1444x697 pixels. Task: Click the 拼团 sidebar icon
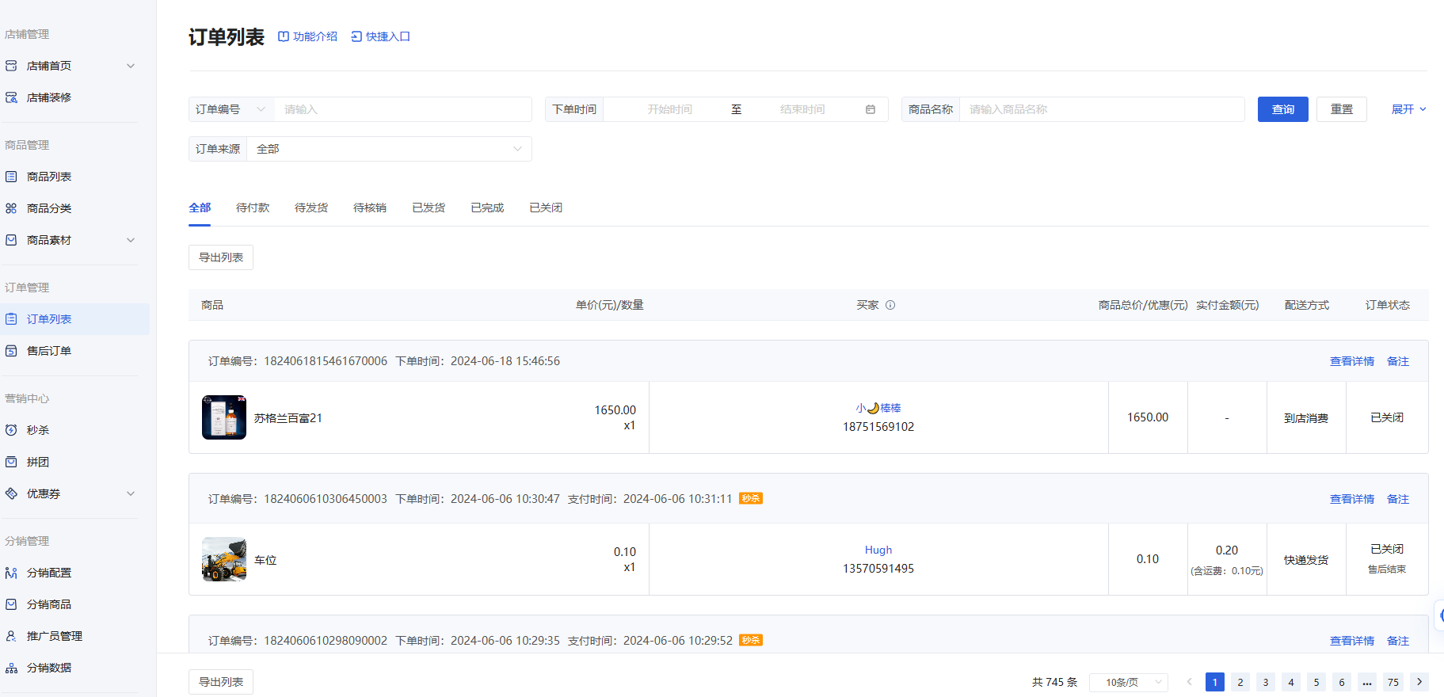click(11, 462)
